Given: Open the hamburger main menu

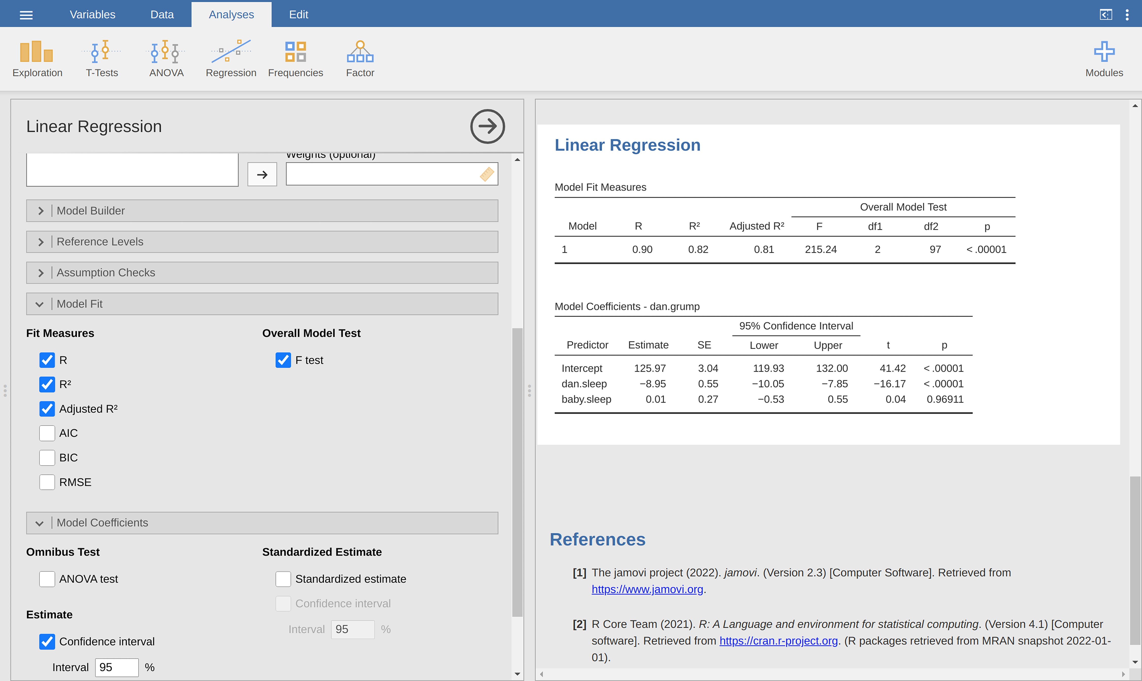Looking at the screenshot, I should click(x=26, y=15).
